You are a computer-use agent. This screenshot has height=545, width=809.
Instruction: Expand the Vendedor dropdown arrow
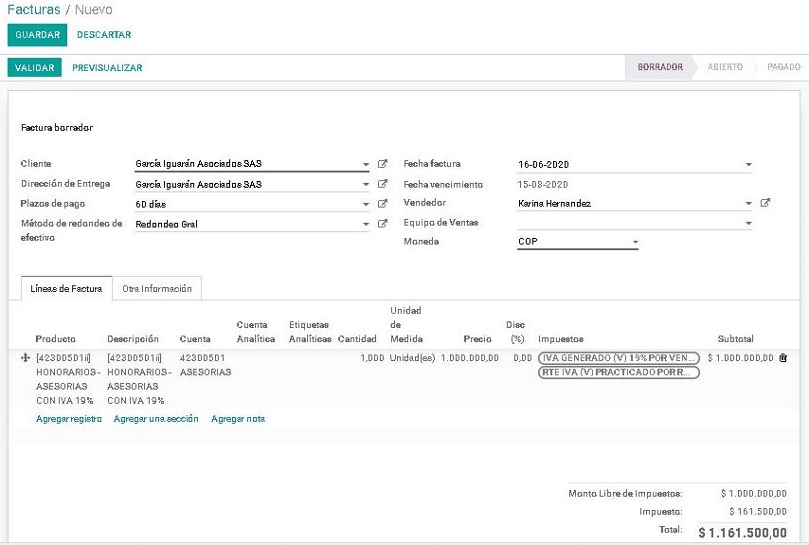click(x=748, y=204)
